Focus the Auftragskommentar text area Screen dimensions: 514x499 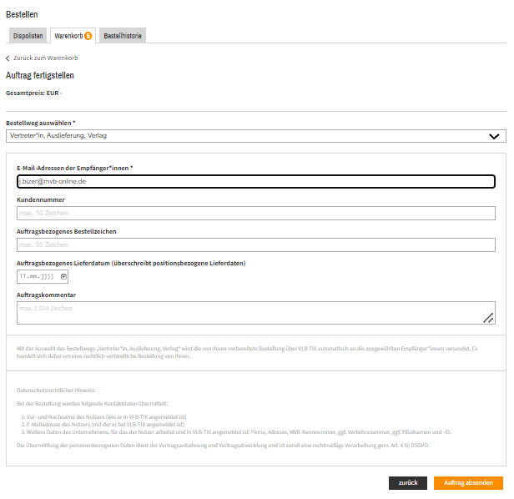[x=256, y=313]
